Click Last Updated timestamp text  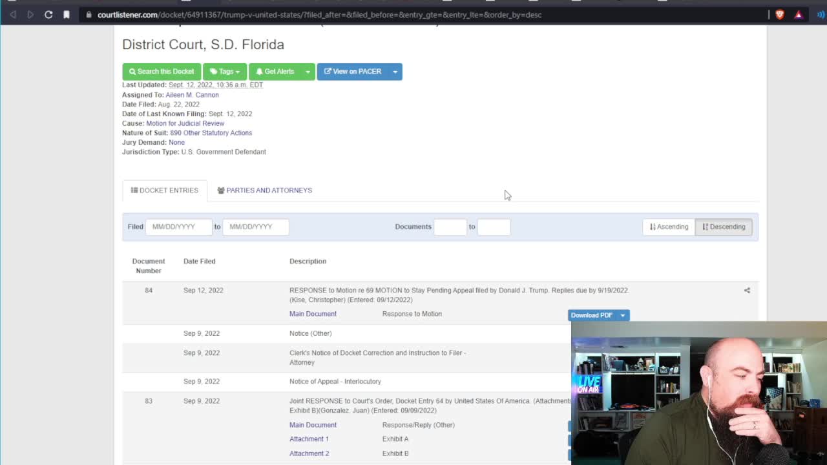(x=216, y=85)
